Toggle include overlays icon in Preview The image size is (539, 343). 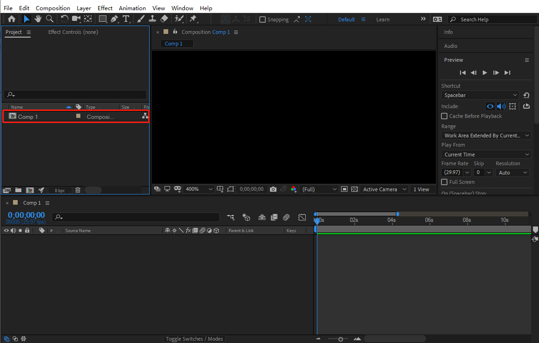click(x=513, y=106)
